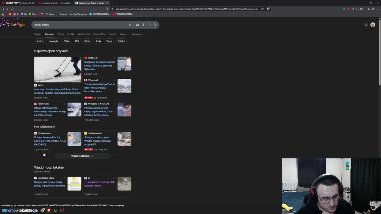This screenshot has height=214, width=381.
Task: Open options for the wPolityce.pl article
Action: (x=115, y=58)
